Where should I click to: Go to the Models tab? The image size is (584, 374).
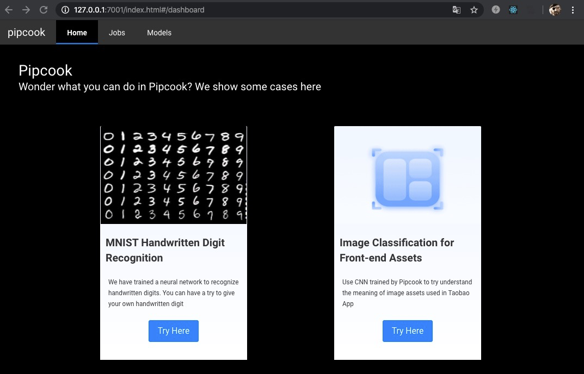coord(159,33)
